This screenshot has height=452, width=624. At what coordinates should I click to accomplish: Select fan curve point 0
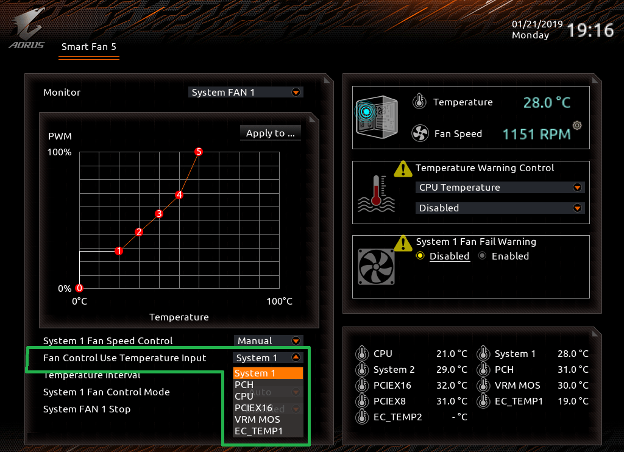click(79, 288)
